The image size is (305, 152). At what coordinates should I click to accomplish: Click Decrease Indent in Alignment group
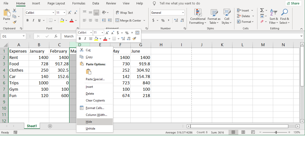[104, 20]
